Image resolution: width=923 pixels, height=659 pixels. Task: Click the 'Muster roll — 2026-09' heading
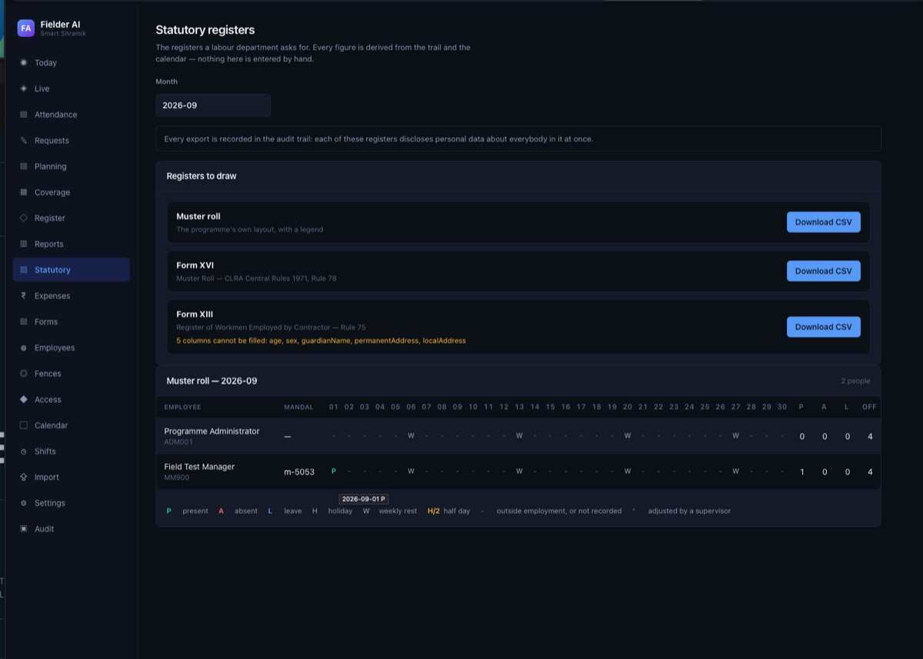point(212,381)
